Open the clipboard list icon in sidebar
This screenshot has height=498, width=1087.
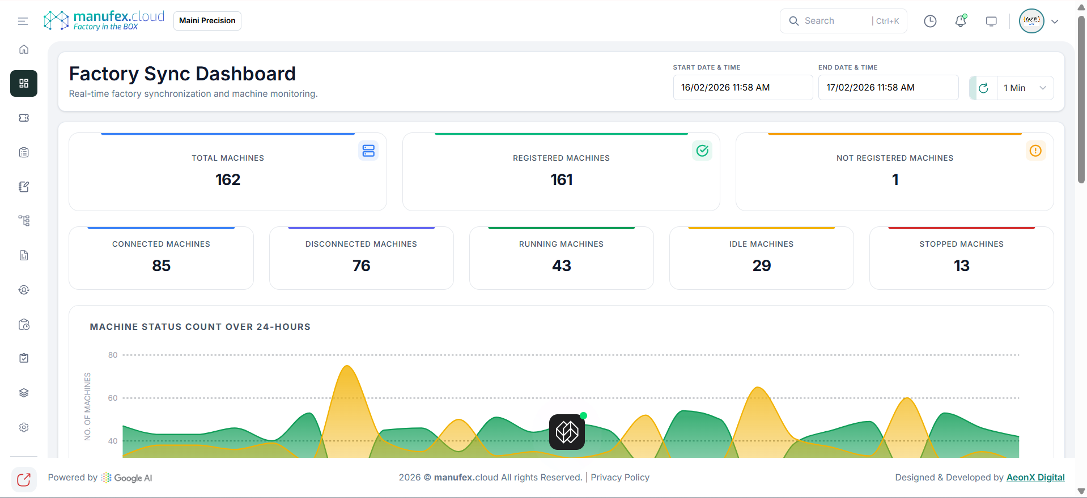click(24, 152)
